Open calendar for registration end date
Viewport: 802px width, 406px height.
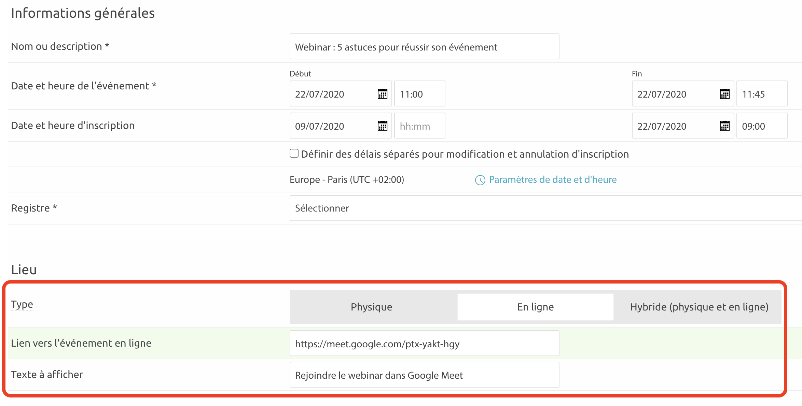[724, 126]
